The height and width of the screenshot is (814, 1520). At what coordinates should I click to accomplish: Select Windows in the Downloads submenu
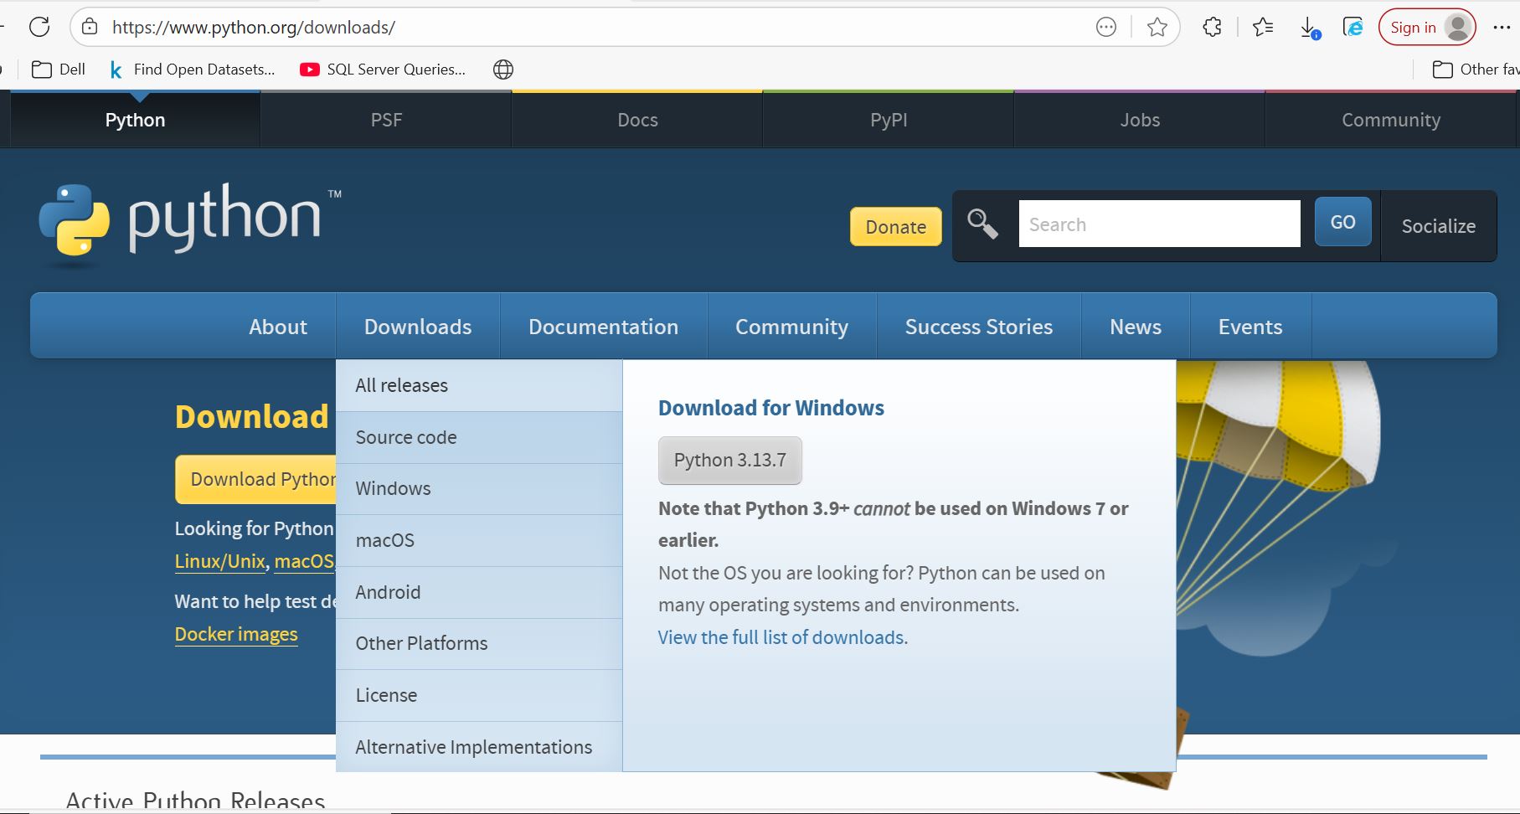[x=393, y=489]
